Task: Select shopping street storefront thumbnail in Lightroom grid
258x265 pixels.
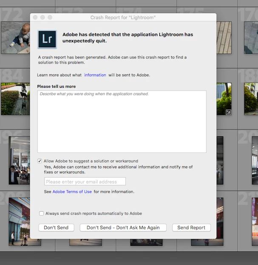Action: [x=20, y=222]
